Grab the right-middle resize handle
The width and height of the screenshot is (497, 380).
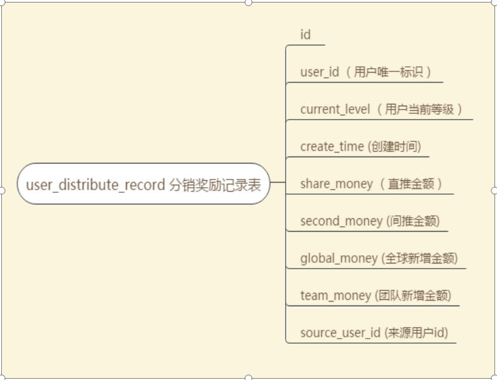(x=494, y=190)
